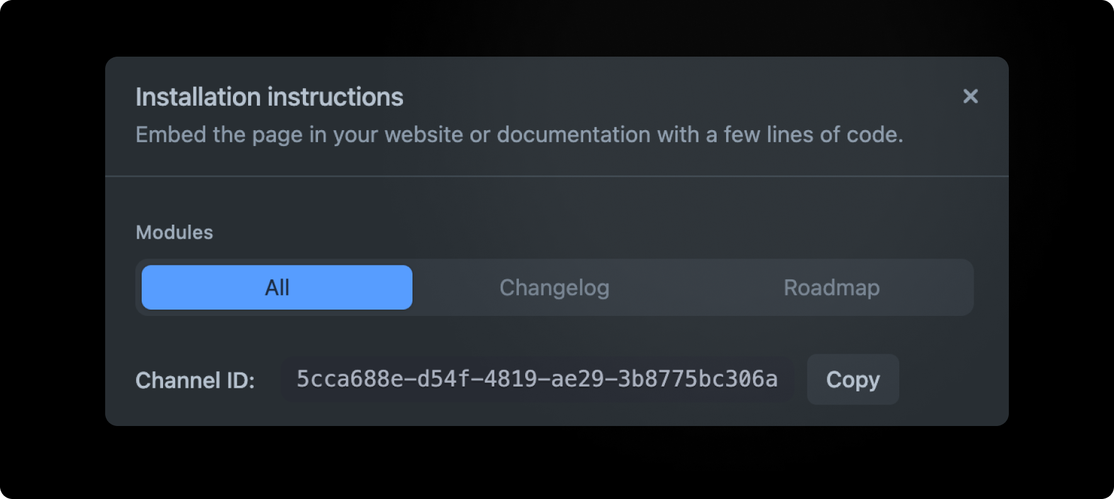Enable the All modules option
This screenshot has width=1114, height=499.
pyautogui.click(x=277, y=288)
